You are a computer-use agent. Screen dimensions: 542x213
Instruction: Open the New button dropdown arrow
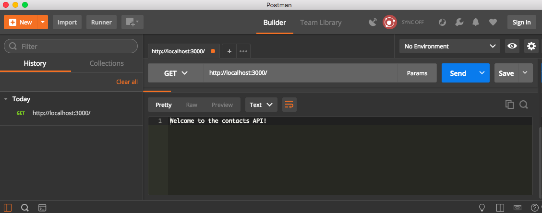(x=43, y=22)
